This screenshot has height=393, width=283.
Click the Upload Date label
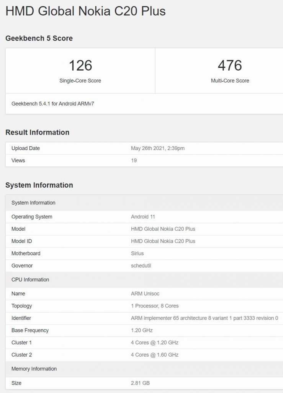coord(26,149)
